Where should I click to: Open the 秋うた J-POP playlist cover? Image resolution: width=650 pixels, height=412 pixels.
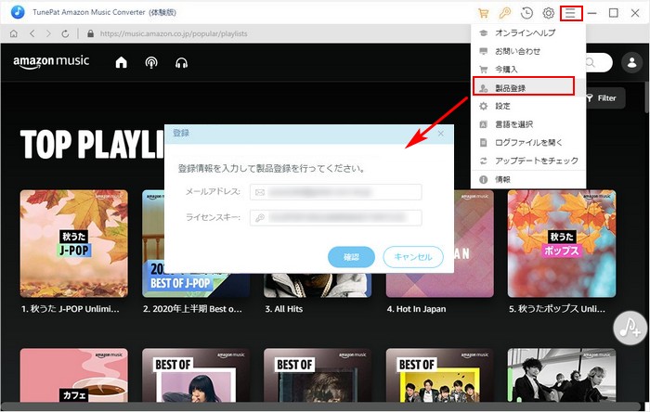pyautogui.click(x=73, y=243)
